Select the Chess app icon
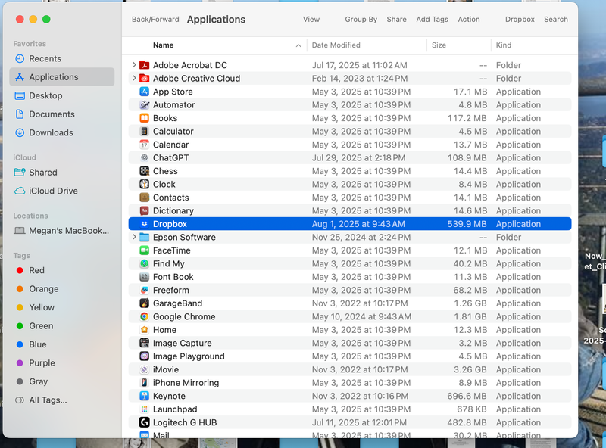This screenshot has width=606, height=448. 144,171
